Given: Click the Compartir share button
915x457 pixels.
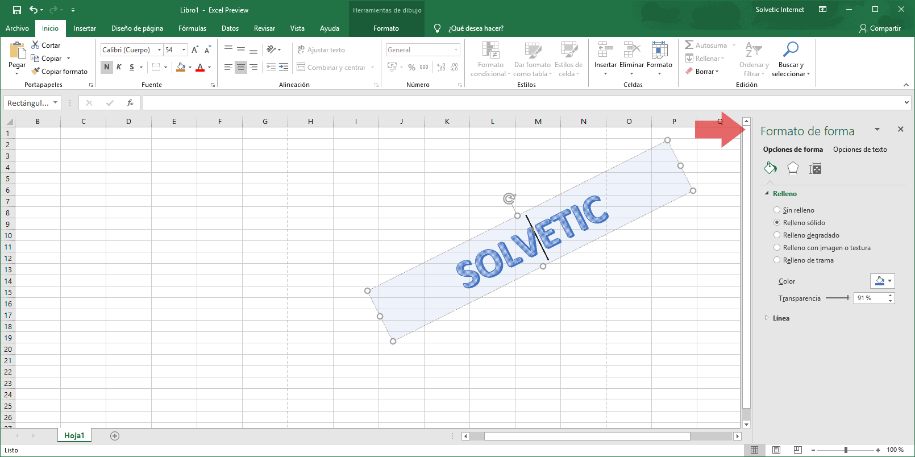Looking at the screenshot, I should pos(880,28).
